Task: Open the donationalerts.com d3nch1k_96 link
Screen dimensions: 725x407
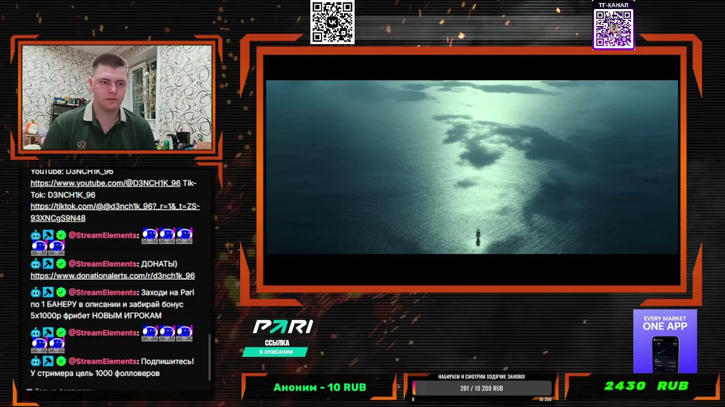Action: click(113, 276)
